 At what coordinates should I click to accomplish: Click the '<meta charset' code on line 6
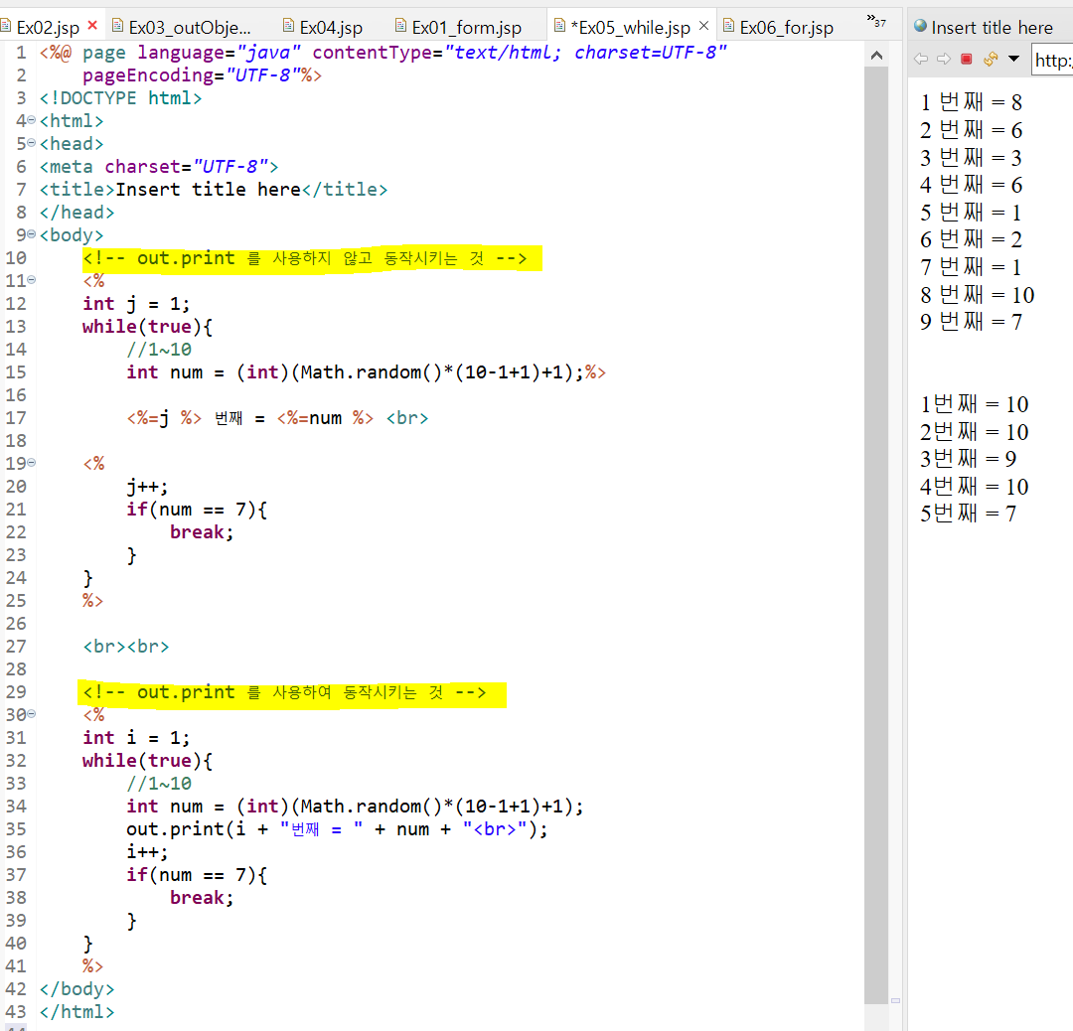pyautogui.click(x=159, y=166)
